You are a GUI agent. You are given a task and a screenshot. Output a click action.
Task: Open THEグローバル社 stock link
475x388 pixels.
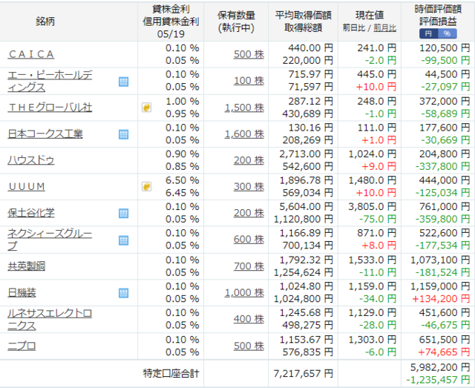pyautogui.click(x=50, y=108)
